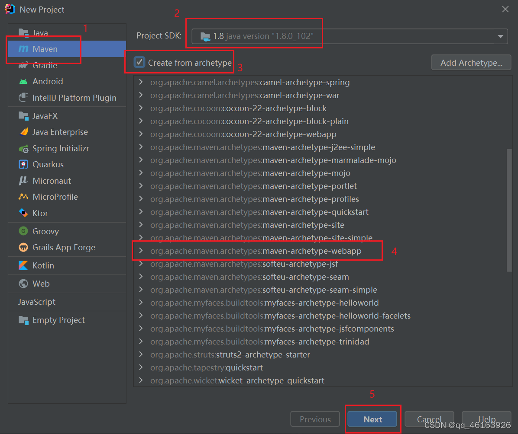Click the Groovy G icon

[23, 231]
